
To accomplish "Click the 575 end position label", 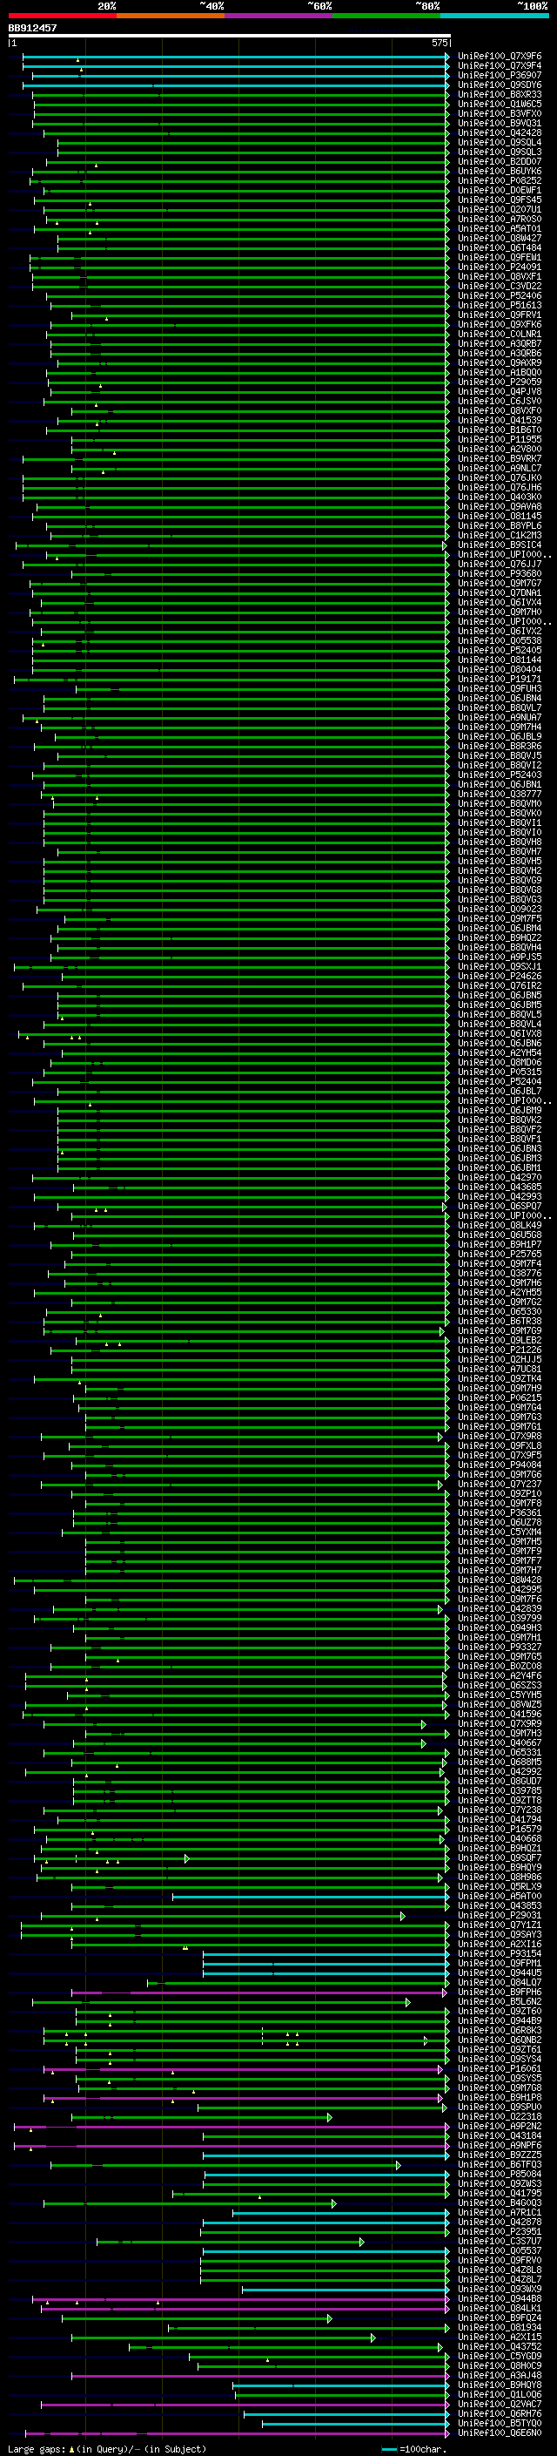I will point(440,43).
